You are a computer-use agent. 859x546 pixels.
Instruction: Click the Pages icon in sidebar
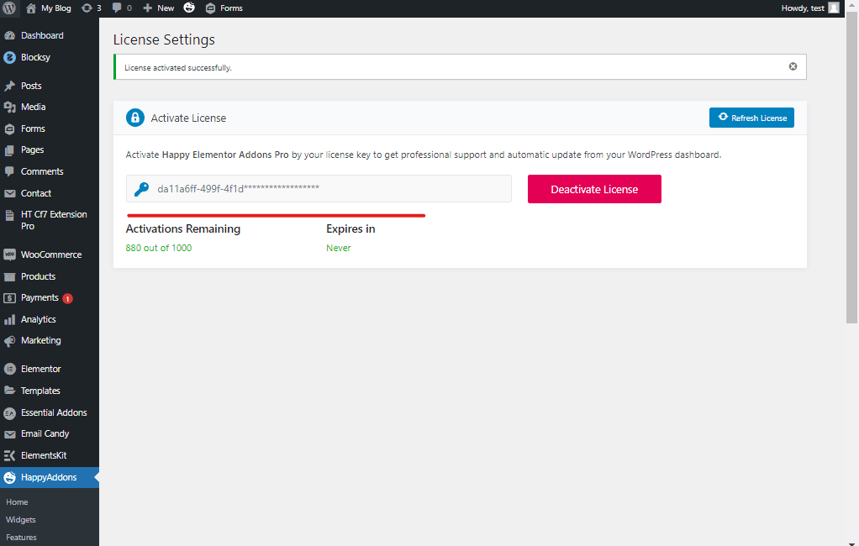point(9,150)
